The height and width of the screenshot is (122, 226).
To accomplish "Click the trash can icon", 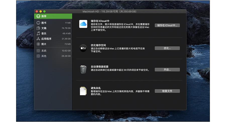I will coord(83,69).
